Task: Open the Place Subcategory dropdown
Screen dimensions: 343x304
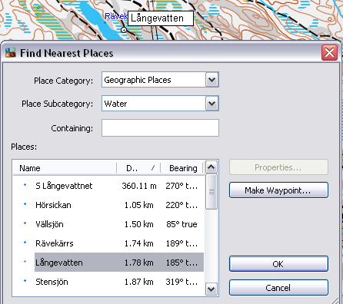Action: [211, 104]
